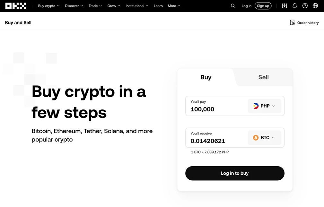Click the Log in link
This screenshot has width=324, height=207.
[247, 6]
